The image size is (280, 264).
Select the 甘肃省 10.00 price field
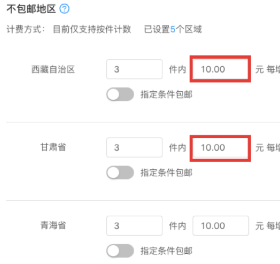click(220, 148)
